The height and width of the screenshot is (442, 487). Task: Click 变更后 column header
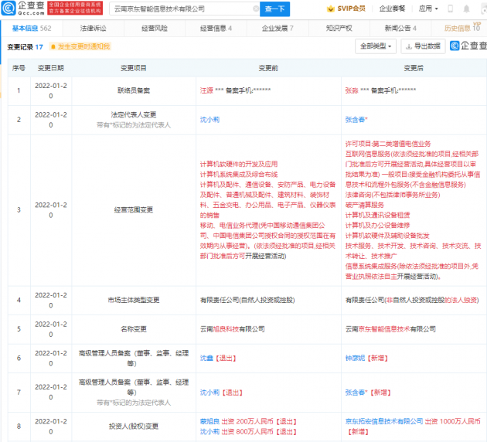(x=414, y=68)
